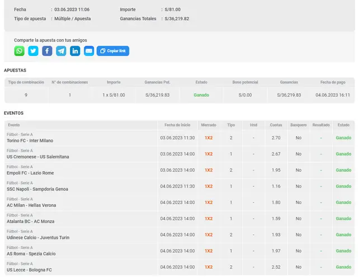Share the bet via Telegram icon

point(61,51)
